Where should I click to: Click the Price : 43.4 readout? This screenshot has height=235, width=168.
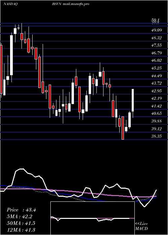point(21,210)
